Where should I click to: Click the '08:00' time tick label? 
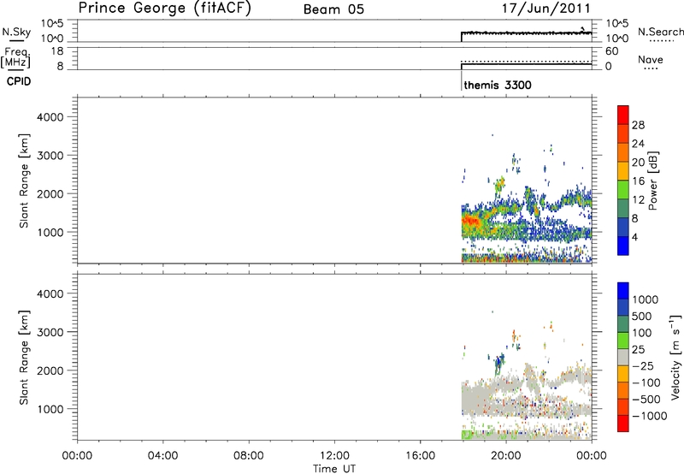(x=249, y=456)
